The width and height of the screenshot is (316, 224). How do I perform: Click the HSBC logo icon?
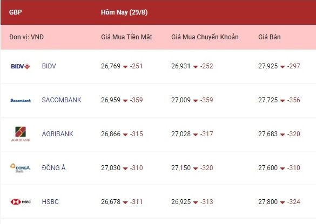pos(21,202)
